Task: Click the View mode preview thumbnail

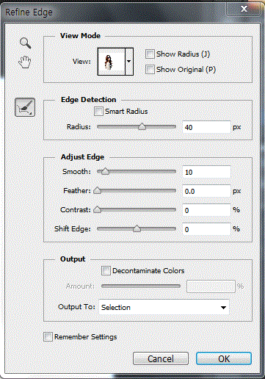Action: 112,62
